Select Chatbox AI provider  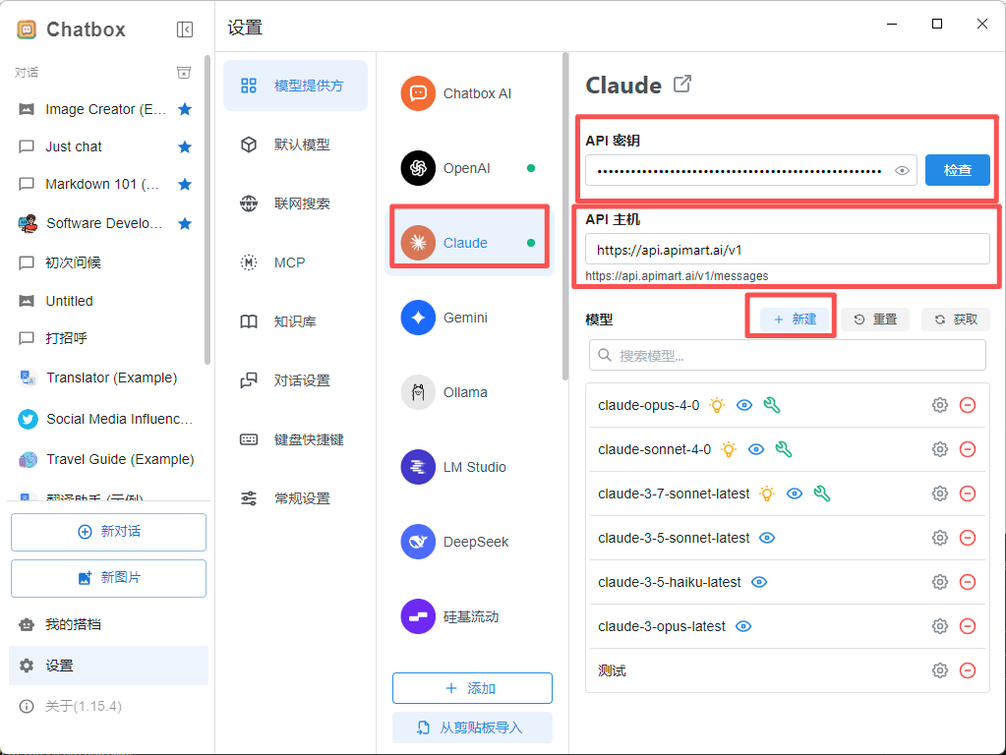coord(470,93)
